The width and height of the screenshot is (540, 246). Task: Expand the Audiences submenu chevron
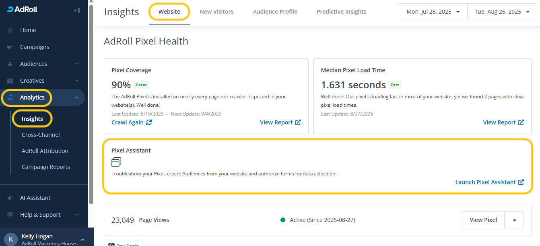coord(76,64)
